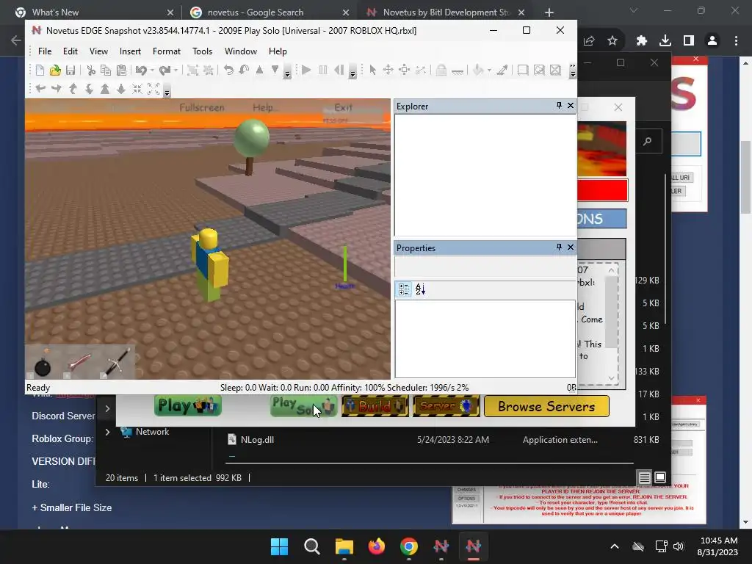Expand the Network tree node chevron
The image size is (752, 564).
pos(107,432)
